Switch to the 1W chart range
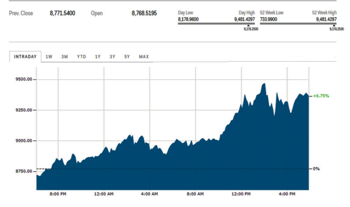Image resolution: width=350 pixels, height=207 pixels. pos(49,57)
